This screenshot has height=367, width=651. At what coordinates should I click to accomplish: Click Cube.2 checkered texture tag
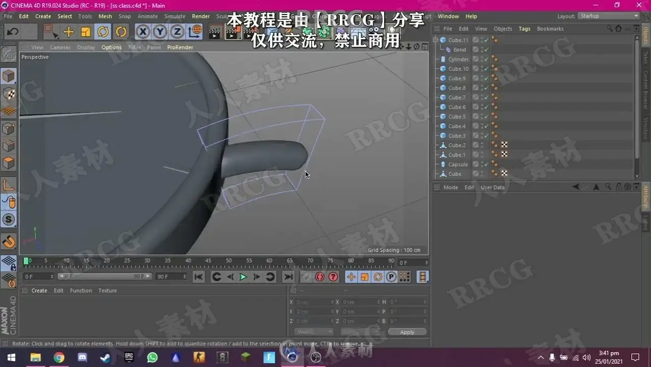(504, 145)
